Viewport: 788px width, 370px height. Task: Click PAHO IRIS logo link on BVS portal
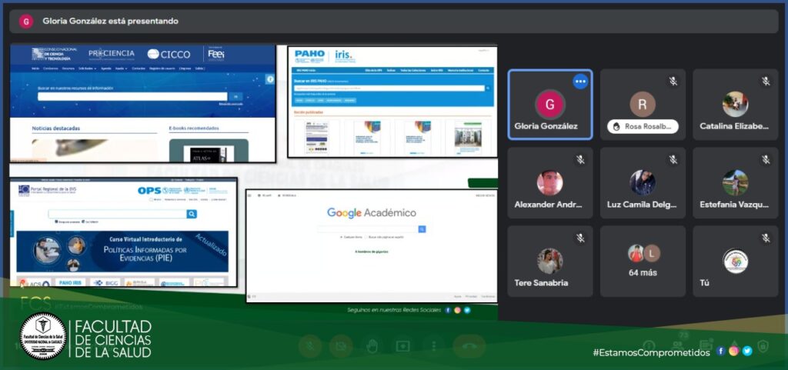pos(70,283)
